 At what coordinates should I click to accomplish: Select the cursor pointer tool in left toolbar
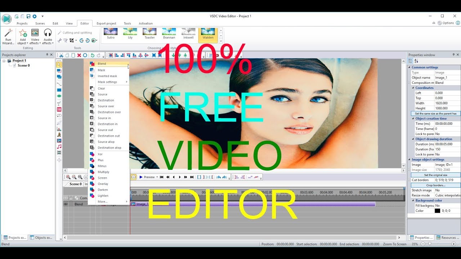pyautogui.click(x=59, y=65)
